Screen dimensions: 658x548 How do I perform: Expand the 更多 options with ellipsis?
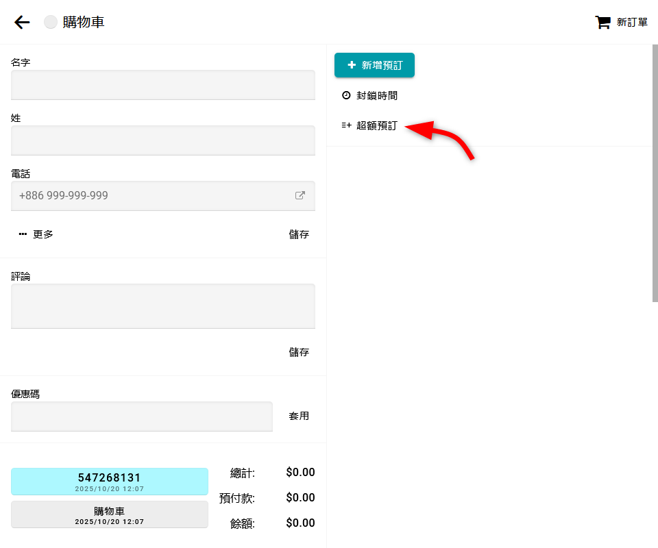pos(36,234)
